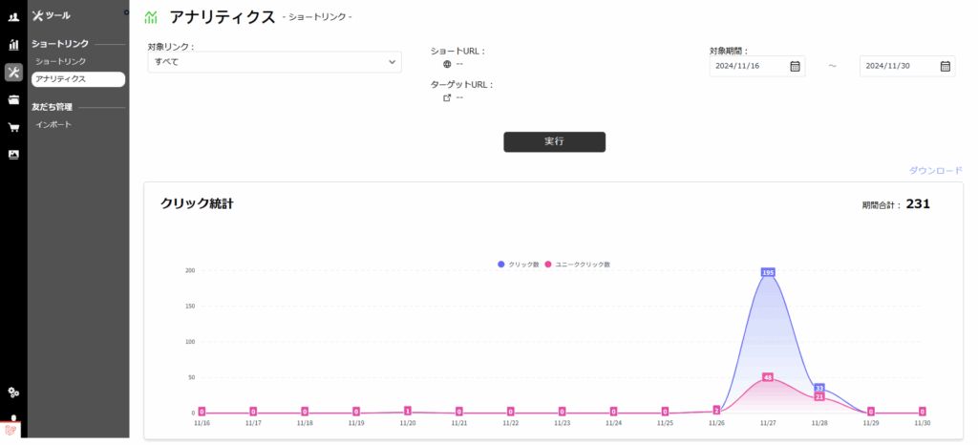Click the red Laravel logo icon
The height and width of the screenshot is (445, 978).
[x=11, y=430]
